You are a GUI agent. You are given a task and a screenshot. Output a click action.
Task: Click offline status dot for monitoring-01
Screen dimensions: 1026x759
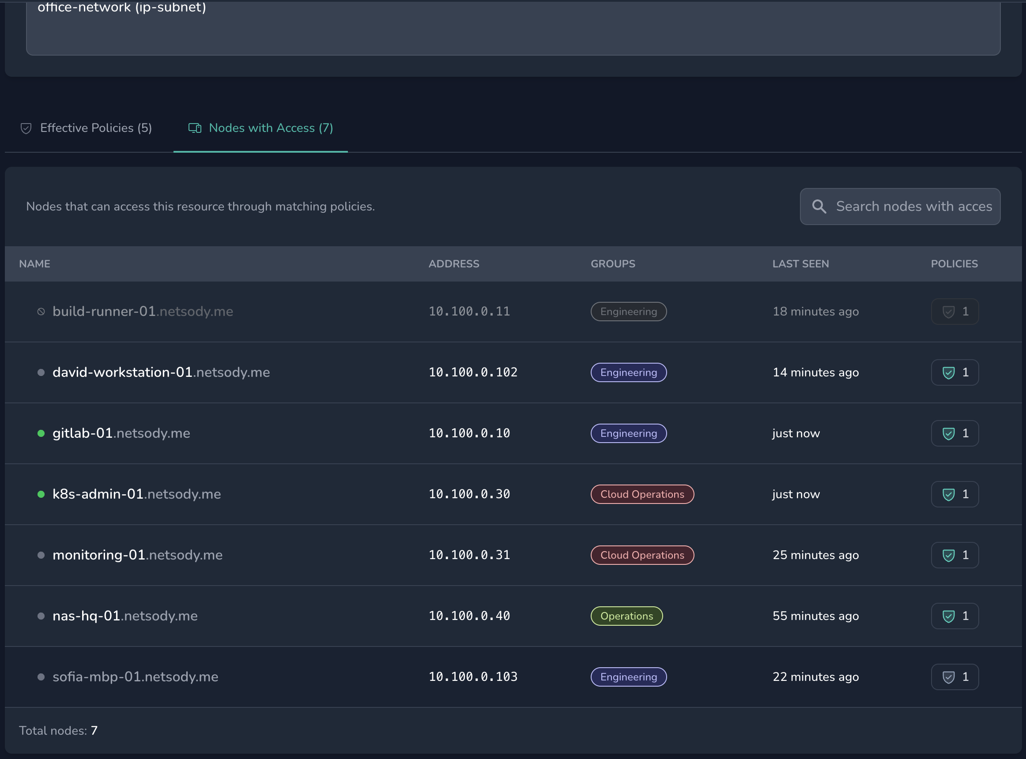[41, 555]
